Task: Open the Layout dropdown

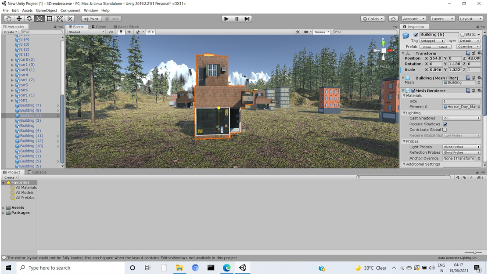Action: tap(471, 18)
